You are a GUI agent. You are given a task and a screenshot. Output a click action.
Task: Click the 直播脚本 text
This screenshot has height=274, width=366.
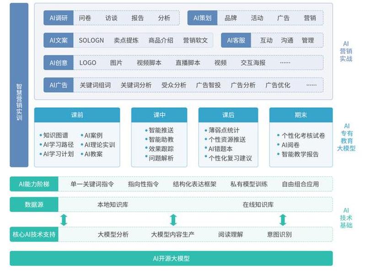(x=188, y=63)
